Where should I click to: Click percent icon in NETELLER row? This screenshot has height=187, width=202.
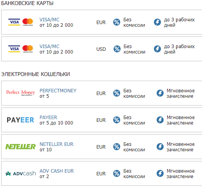117,147
